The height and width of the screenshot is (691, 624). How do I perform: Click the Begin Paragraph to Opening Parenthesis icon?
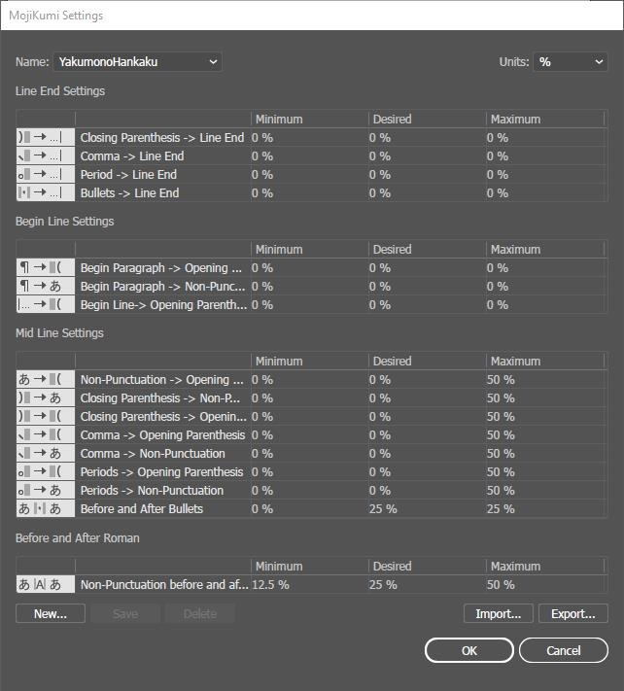[45, 268]
